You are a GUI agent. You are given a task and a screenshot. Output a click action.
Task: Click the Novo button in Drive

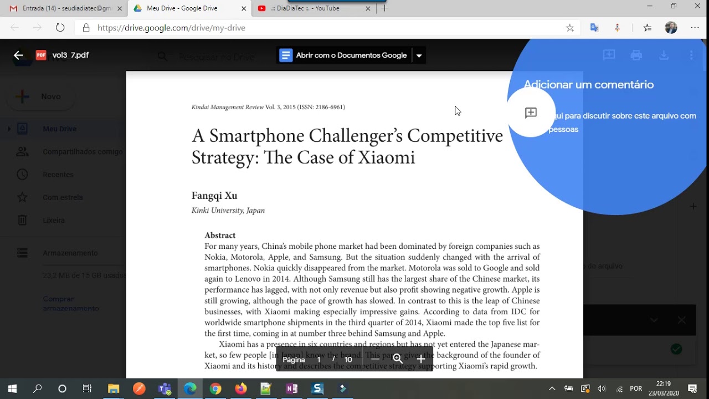(40, 96)
